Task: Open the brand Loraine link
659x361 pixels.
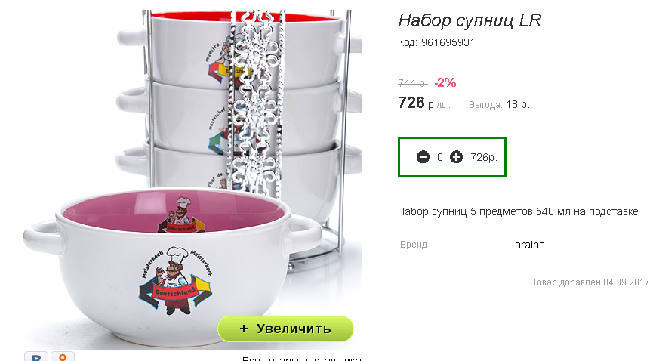Action: [x=527, y=245]
